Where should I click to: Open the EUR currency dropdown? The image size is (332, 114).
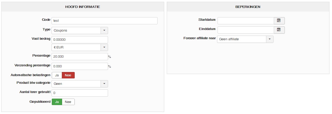pyautogui.click(x=104, y=47)
